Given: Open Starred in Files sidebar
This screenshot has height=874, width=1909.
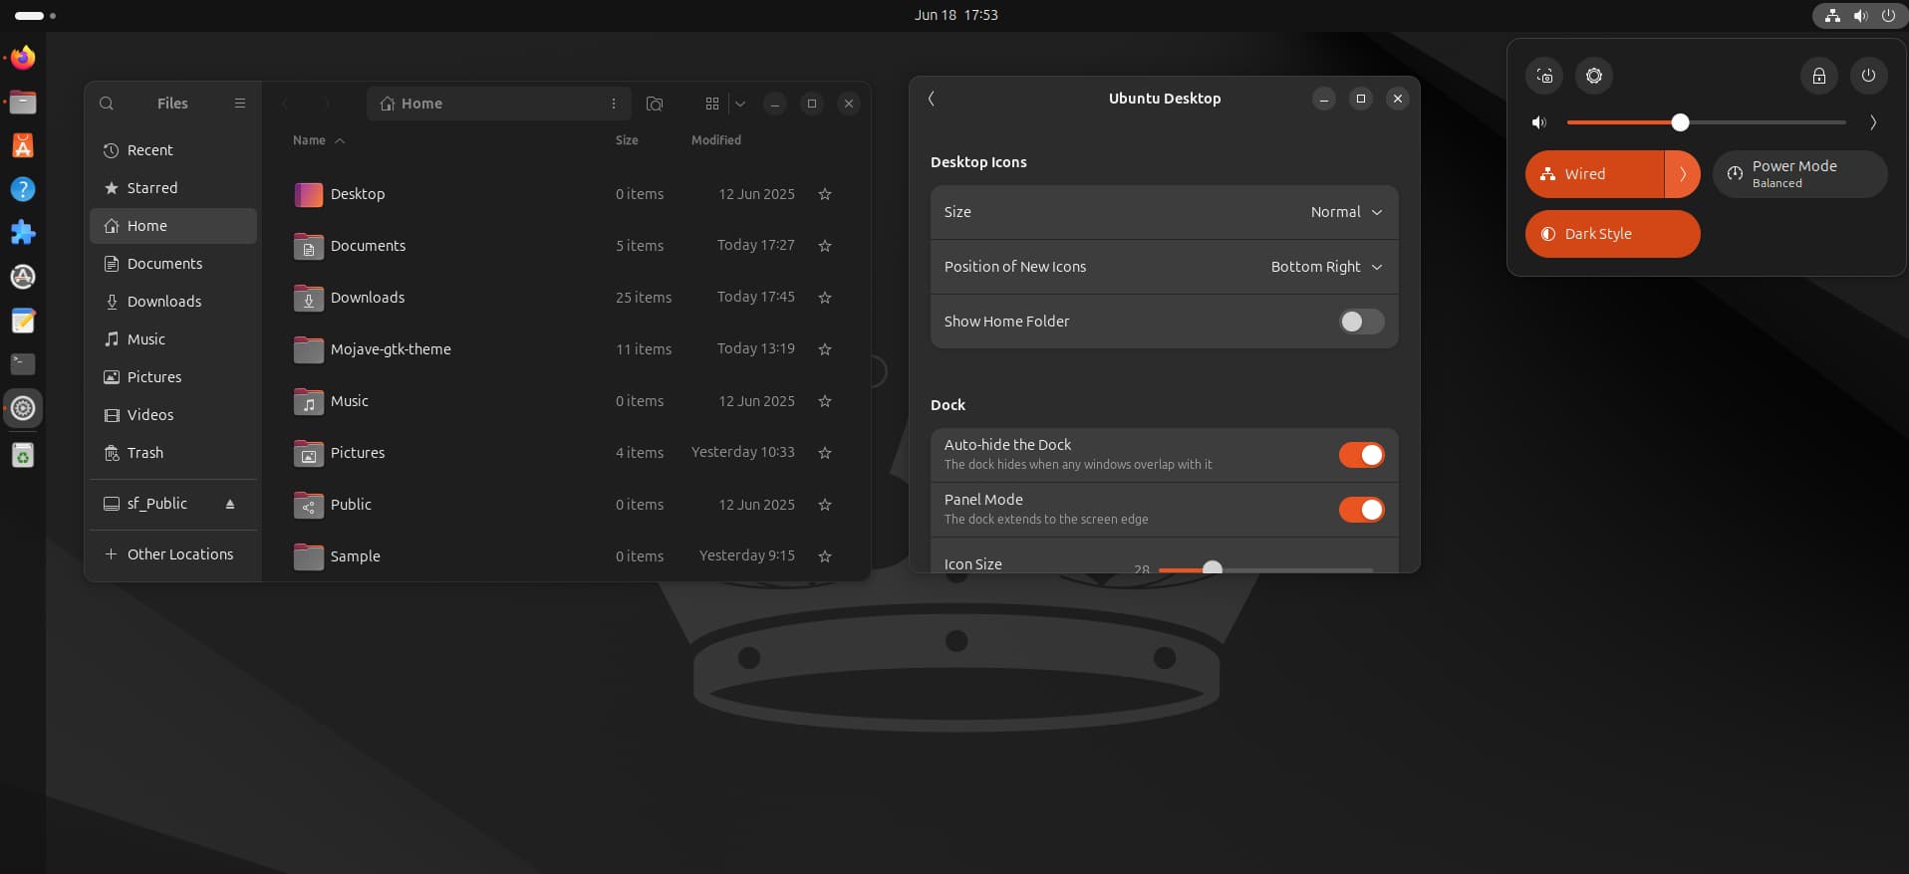Looking at the screenshot, I should click(173, 188).
